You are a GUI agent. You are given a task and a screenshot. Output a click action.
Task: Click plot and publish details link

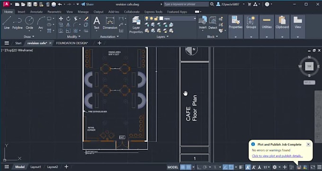[277, 156]
